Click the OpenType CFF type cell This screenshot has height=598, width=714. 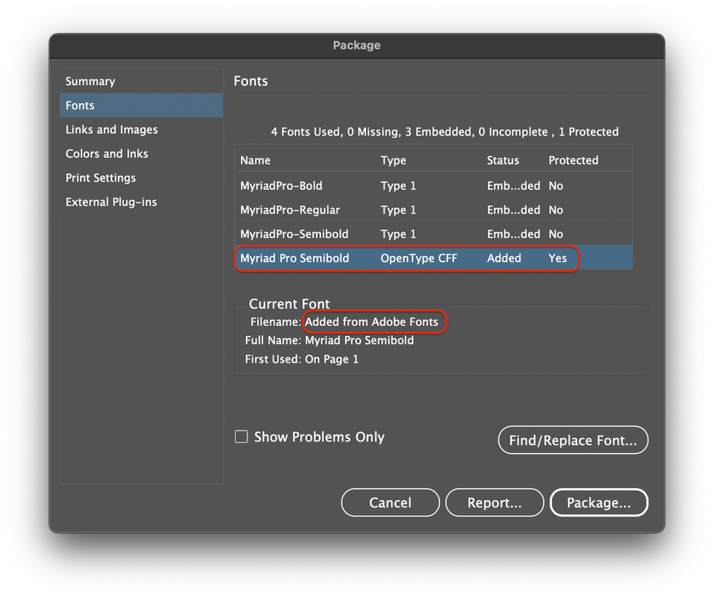coord(419,258)
